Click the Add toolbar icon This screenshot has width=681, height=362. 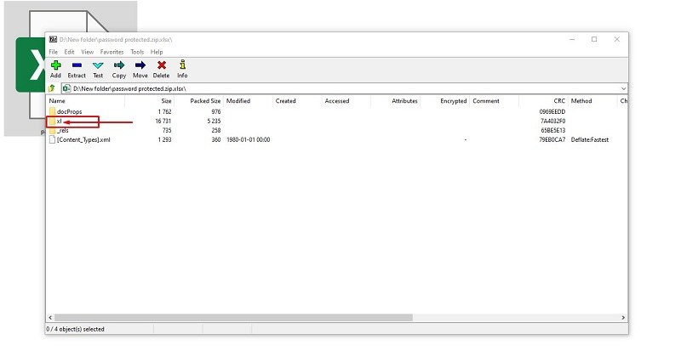(55, 68)
